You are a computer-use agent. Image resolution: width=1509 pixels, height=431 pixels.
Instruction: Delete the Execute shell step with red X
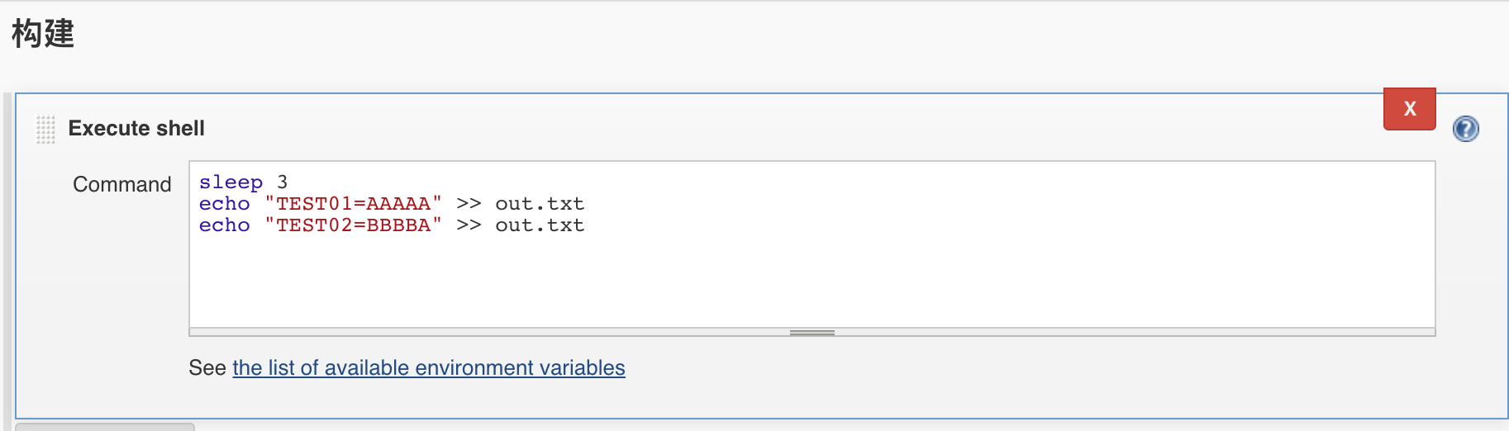[x=1409, y=109]
